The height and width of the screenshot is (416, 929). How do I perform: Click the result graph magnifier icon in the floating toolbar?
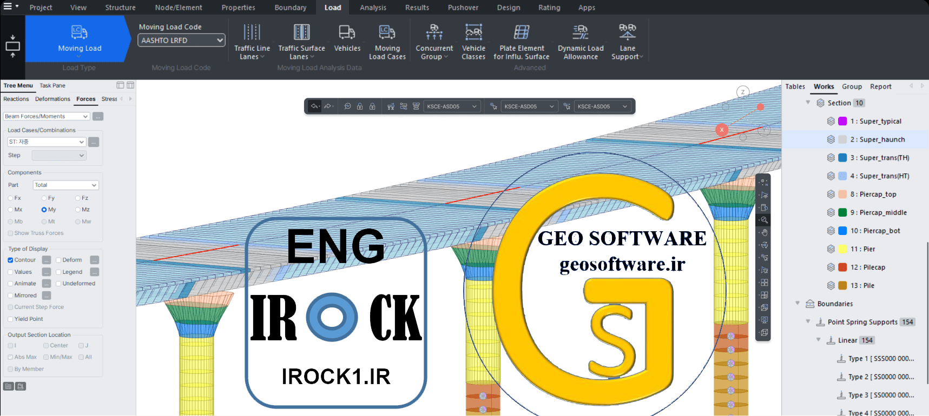click(x=347, y=106)
